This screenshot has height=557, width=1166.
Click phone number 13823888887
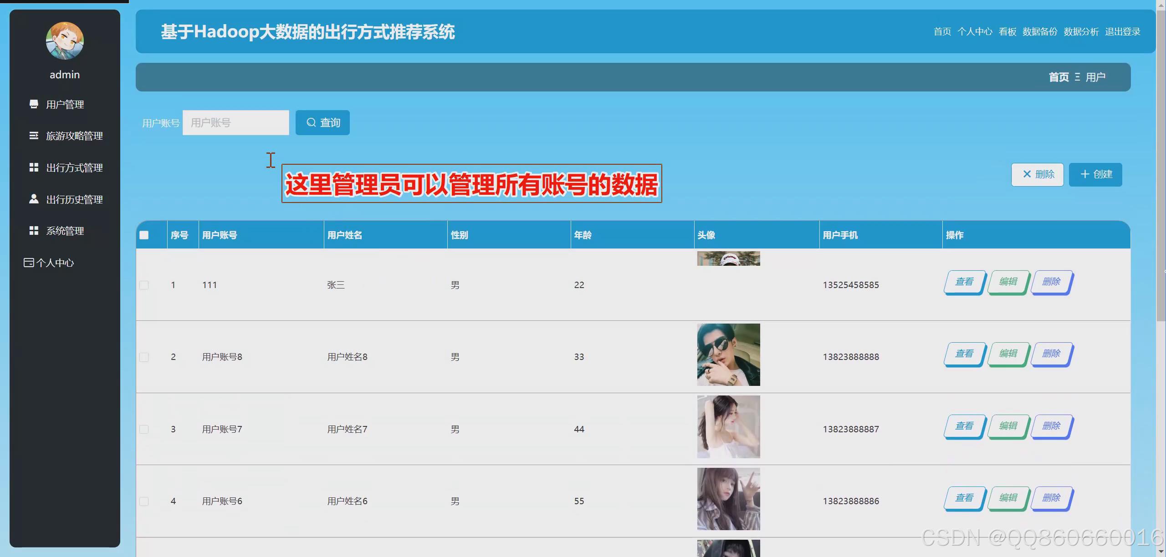pos(851,429)
